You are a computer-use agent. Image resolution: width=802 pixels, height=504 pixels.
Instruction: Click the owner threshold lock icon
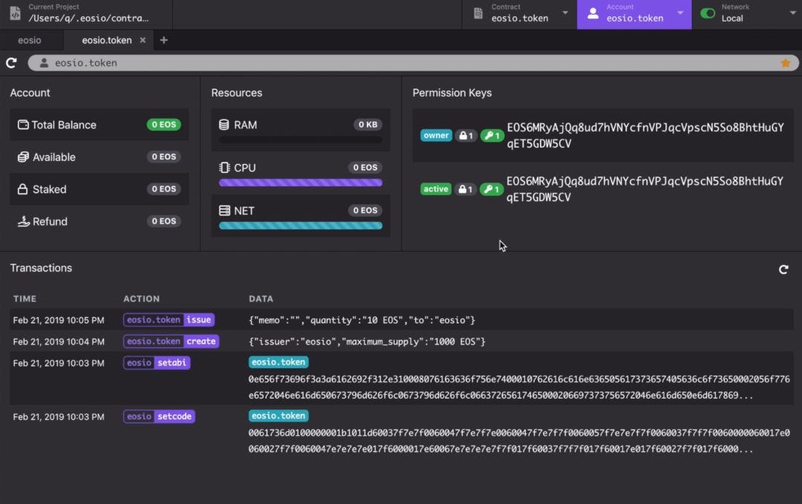pyautogui.click(x=466, y=135)
